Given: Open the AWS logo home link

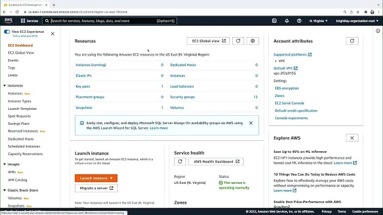Looking at the screenshot, I should point(8,21).
